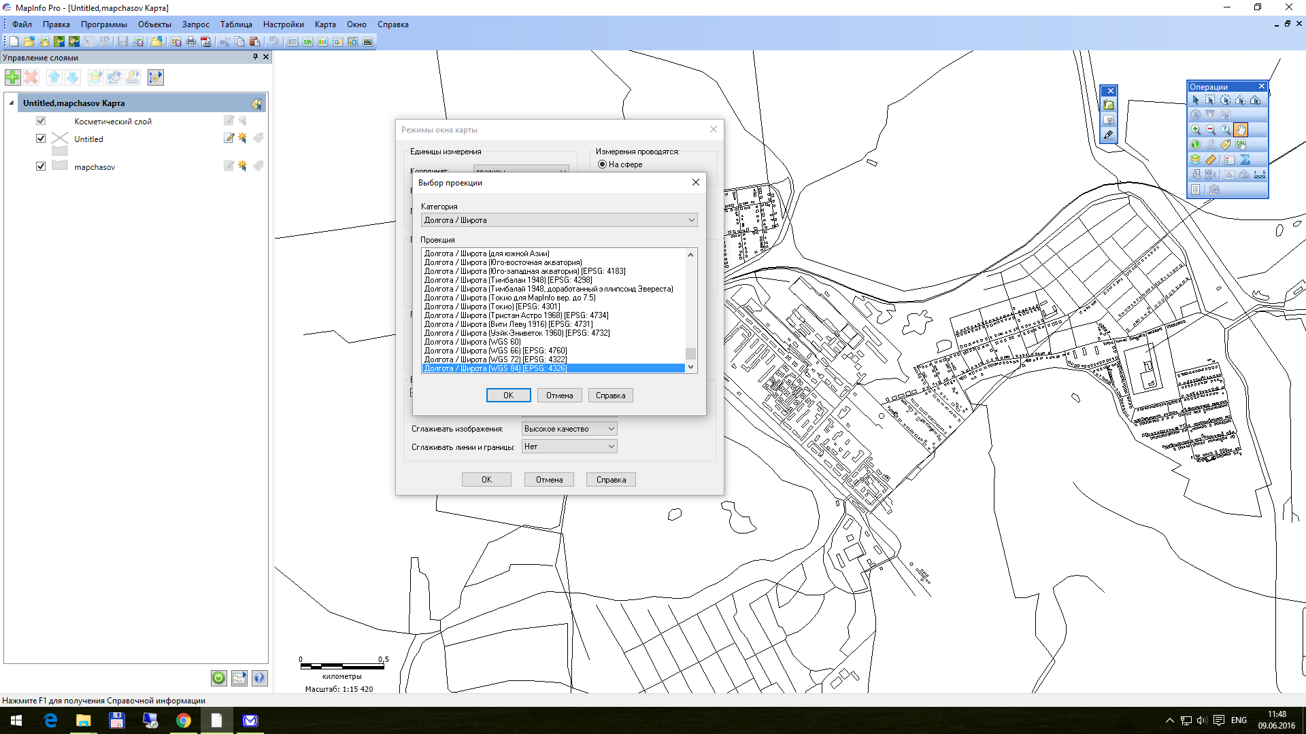Click Отмена in projection dialog

pos(559,396)
